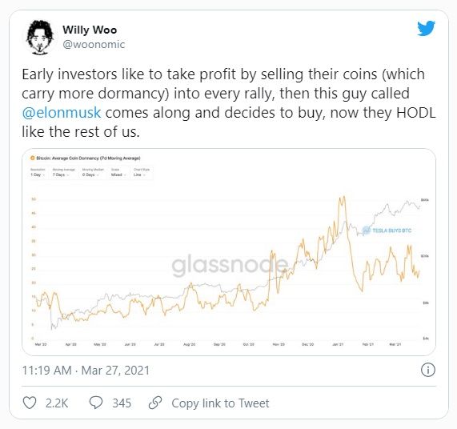The image size is (457, 429).
Task: Click the 2.2K likes count
Action: [57, 403]
